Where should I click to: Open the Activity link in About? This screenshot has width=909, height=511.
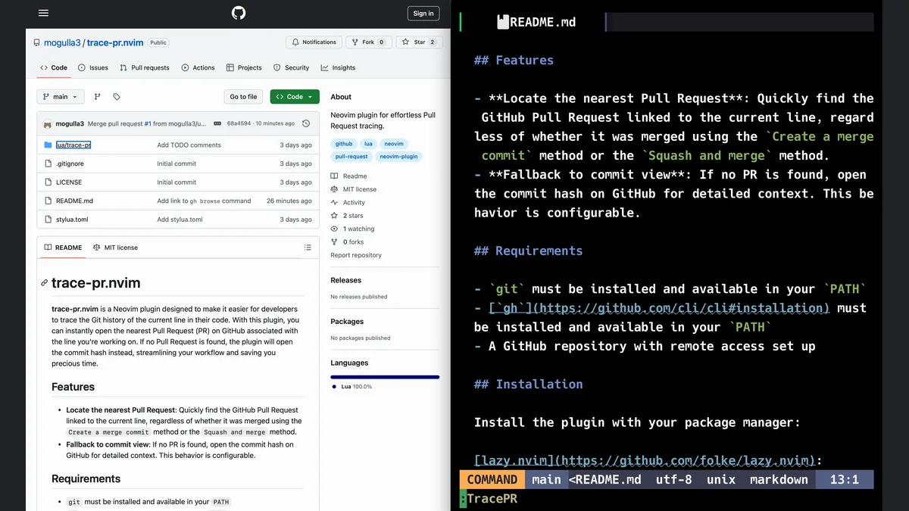coord(348,202)
